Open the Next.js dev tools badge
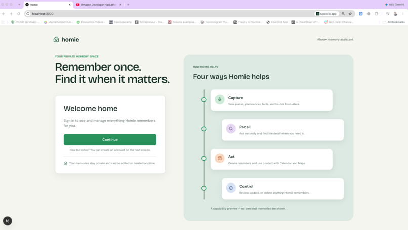 click(7, 221)
